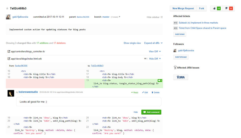Click the edit icon beside blogs_controller.rb
The width and height of the screenshot is (241, 138).
9,52
